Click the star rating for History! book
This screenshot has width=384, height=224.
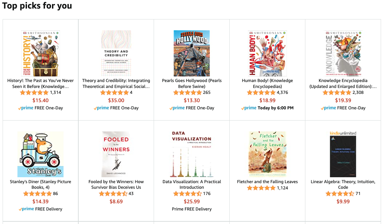point(34,93)
